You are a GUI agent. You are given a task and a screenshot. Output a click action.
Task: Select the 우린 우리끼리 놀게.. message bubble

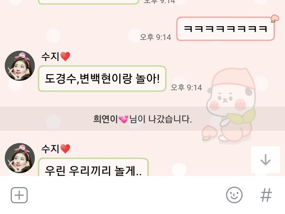[x=93, y=167]
